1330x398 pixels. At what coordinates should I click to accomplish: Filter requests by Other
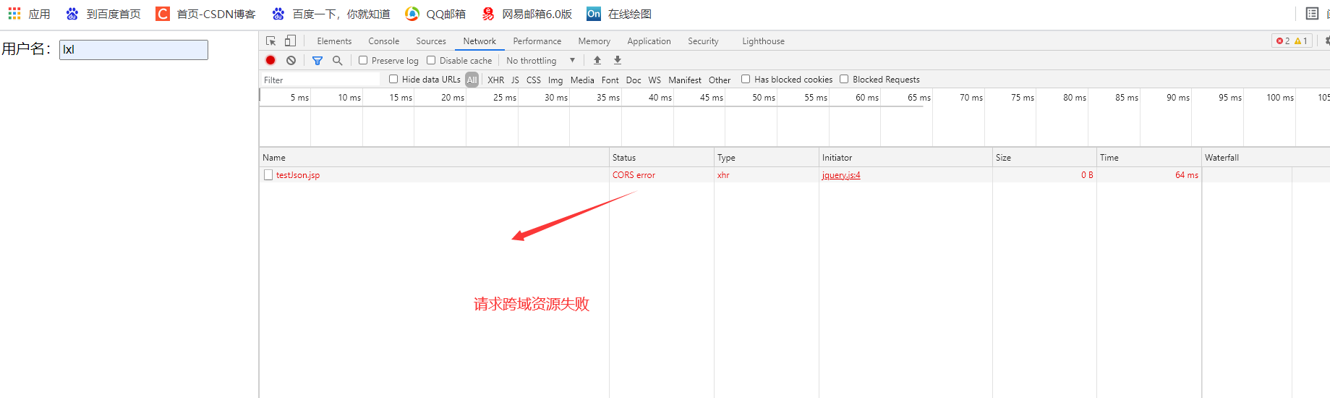coord(720,80)
